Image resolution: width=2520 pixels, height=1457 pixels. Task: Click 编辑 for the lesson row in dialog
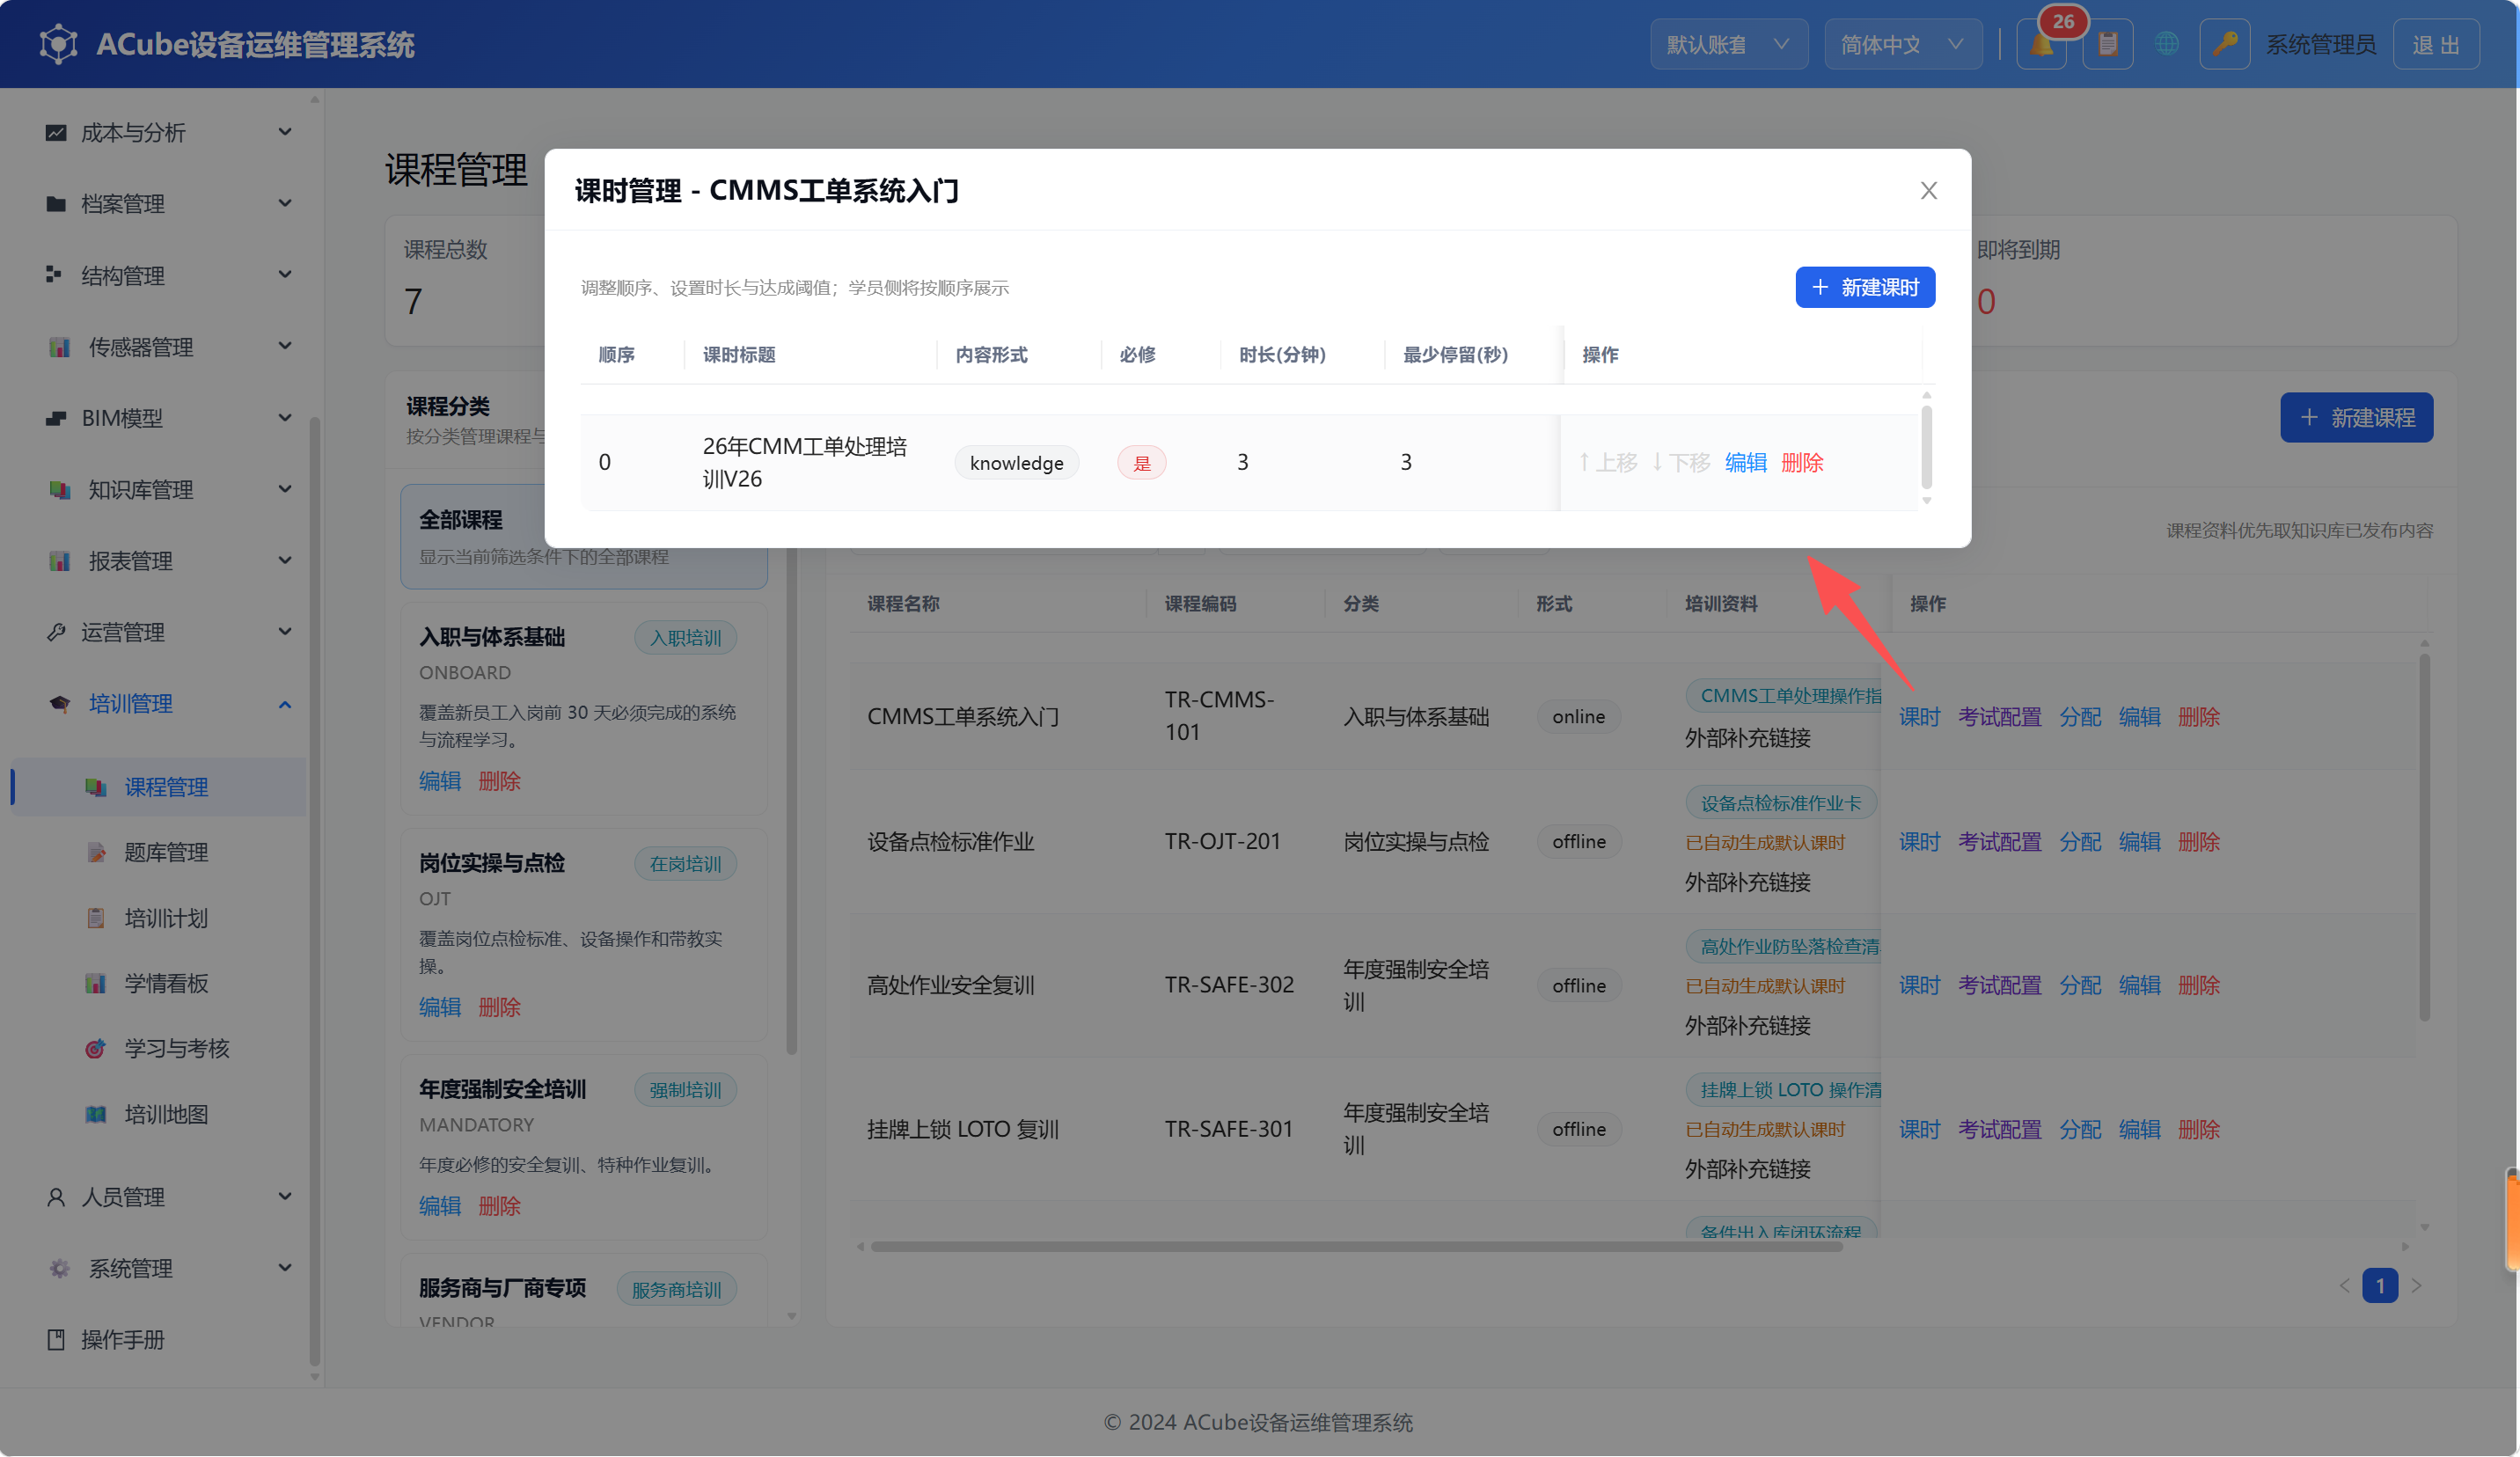1746,462
